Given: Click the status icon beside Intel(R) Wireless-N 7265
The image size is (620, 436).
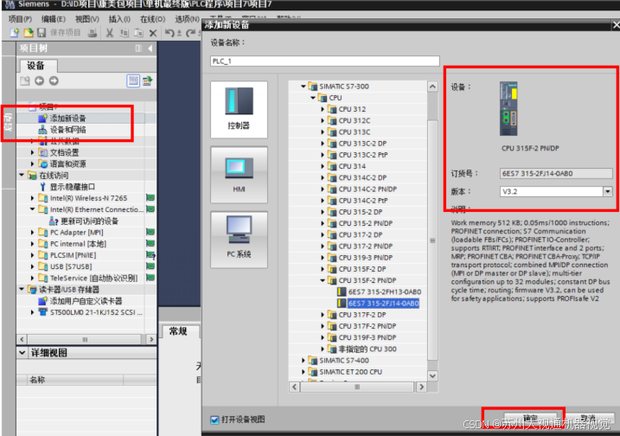Looking at the screenshot, I should coord(150,198).
